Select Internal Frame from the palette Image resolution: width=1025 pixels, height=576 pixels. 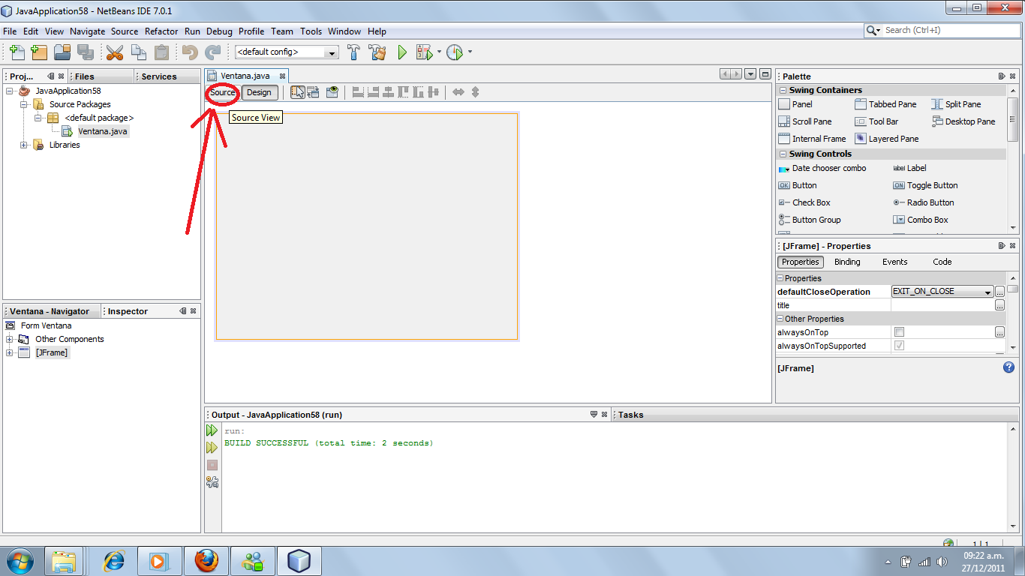pos(812,139)
